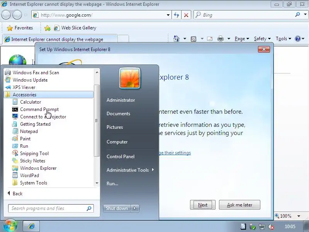Click the Refresh button beside address bar

tap(177, 15)
